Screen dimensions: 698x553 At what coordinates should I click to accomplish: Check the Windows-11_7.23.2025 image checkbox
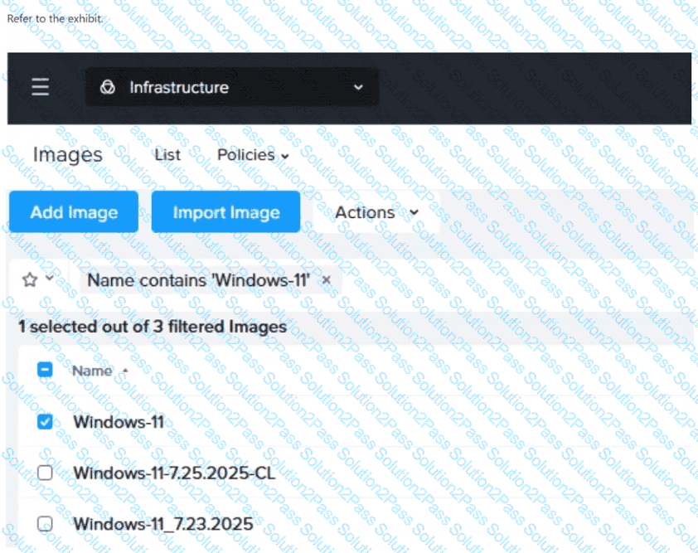tap(46, 523)
